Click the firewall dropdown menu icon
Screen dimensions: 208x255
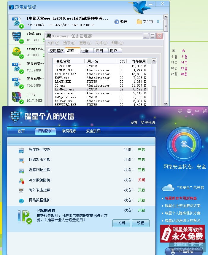[x=180, y=111]
